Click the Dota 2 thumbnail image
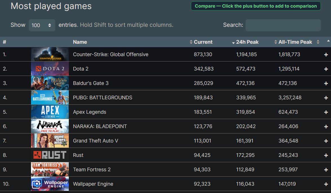 (50, 69)
